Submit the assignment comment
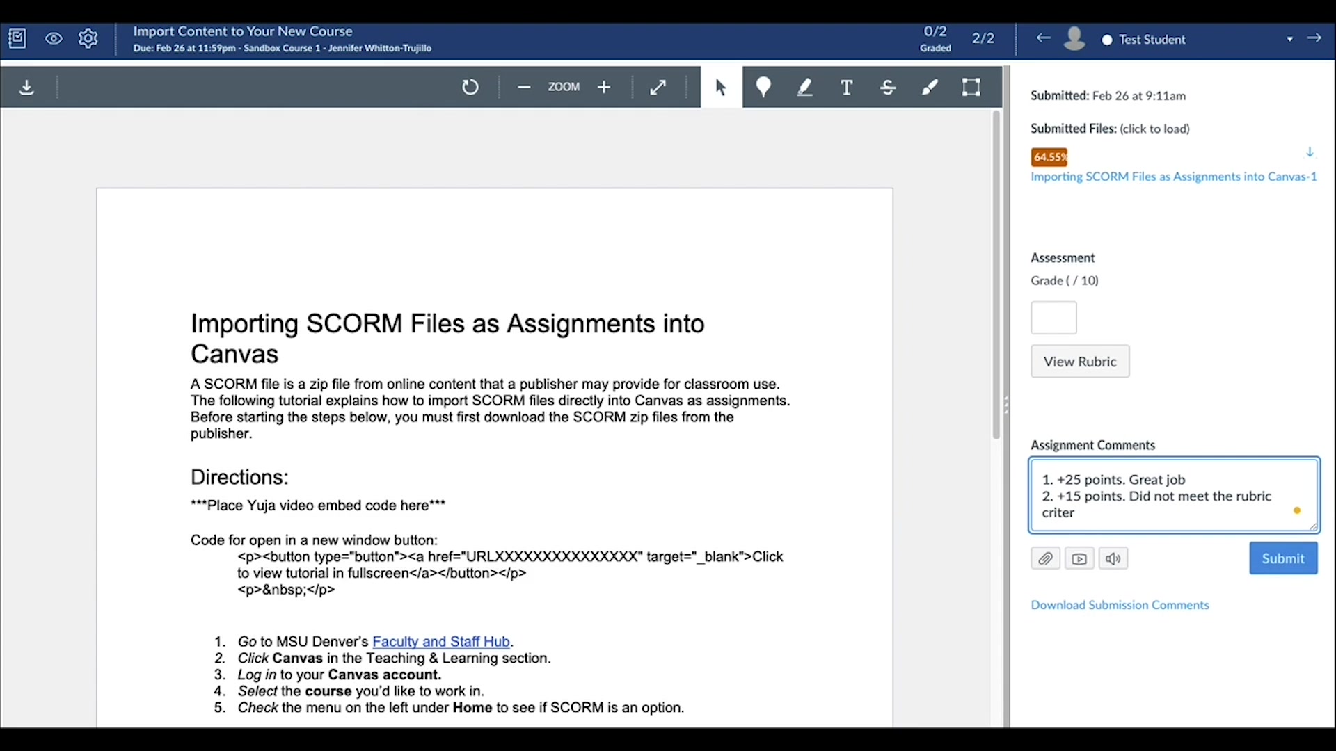1336x751 pixels. 1283,558
